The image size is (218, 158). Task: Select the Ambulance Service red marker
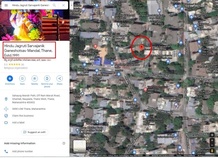point(95,46)
